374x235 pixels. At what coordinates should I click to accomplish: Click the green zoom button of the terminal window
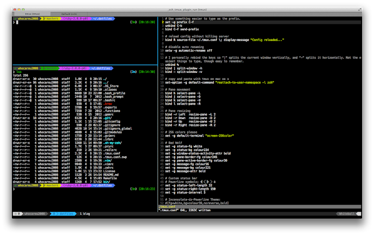[23, 10]
